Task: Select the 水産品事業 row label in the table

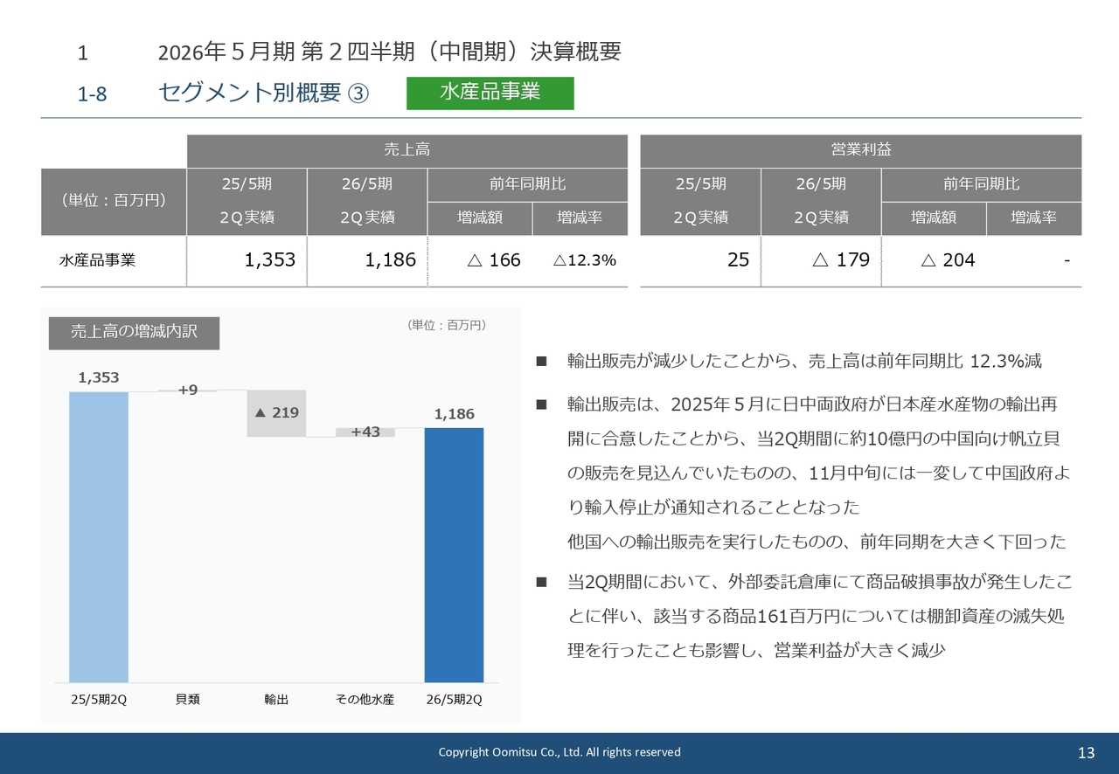Action: point(97,260)
